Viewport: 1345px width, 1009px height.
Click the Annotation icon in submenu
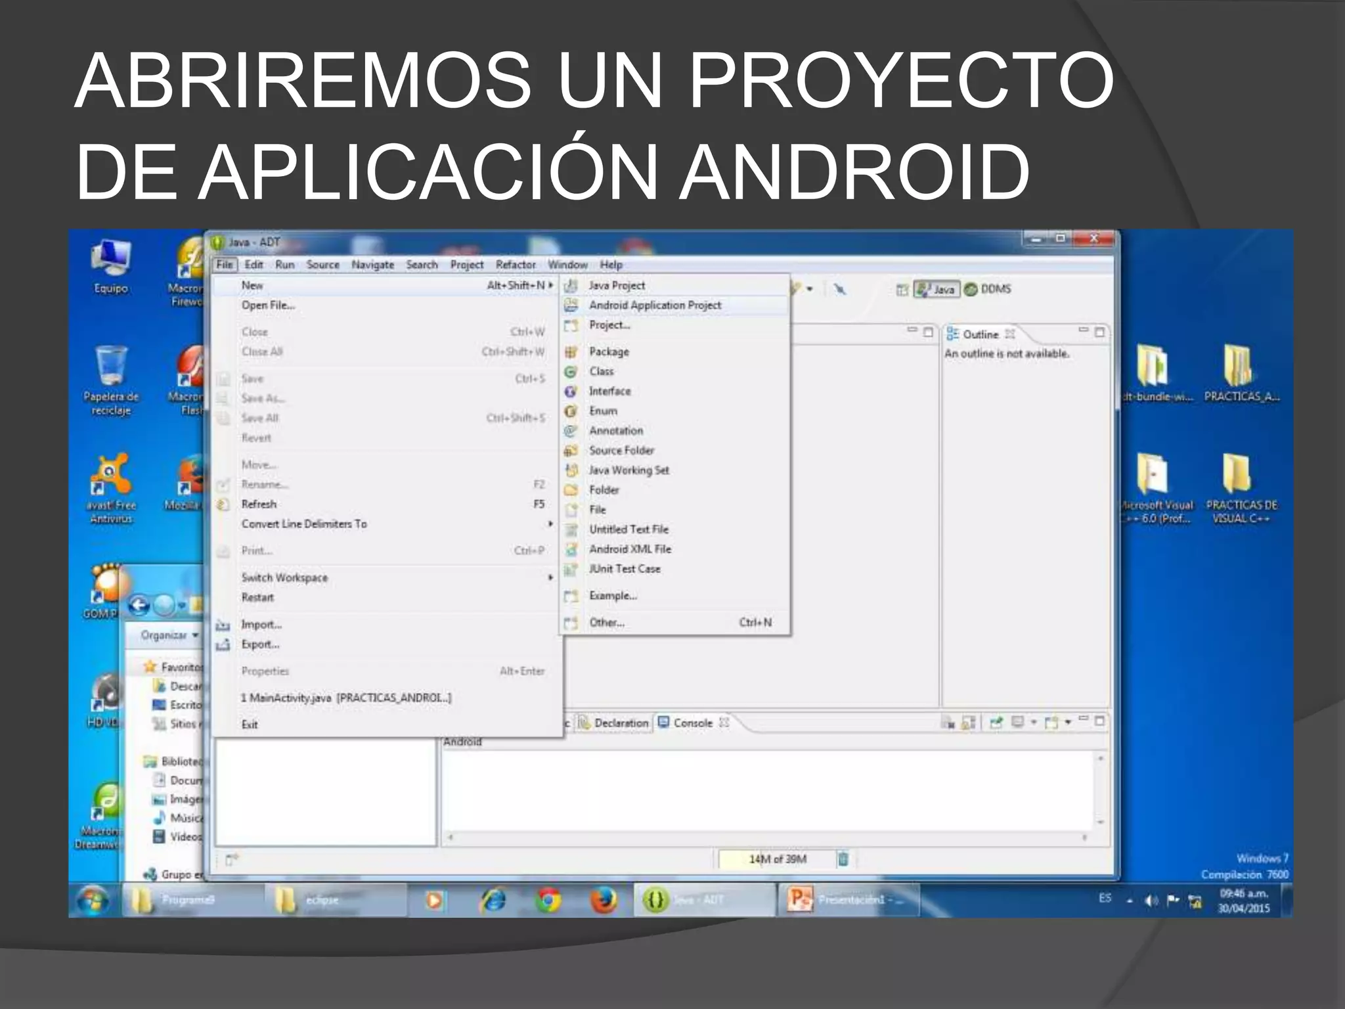tap(571, 431)
